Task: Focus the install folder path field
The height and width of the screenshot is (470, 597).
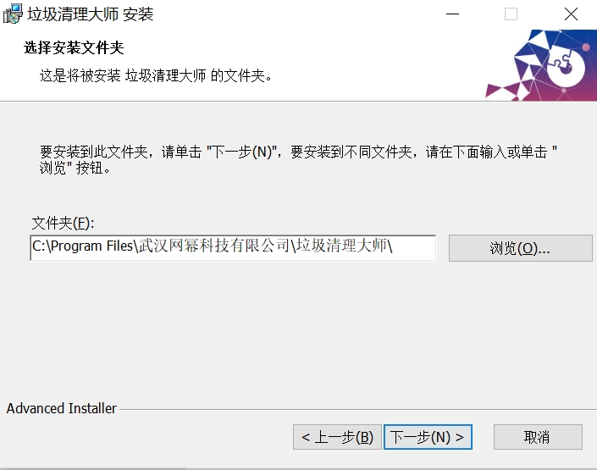Action: coord(233,248)
